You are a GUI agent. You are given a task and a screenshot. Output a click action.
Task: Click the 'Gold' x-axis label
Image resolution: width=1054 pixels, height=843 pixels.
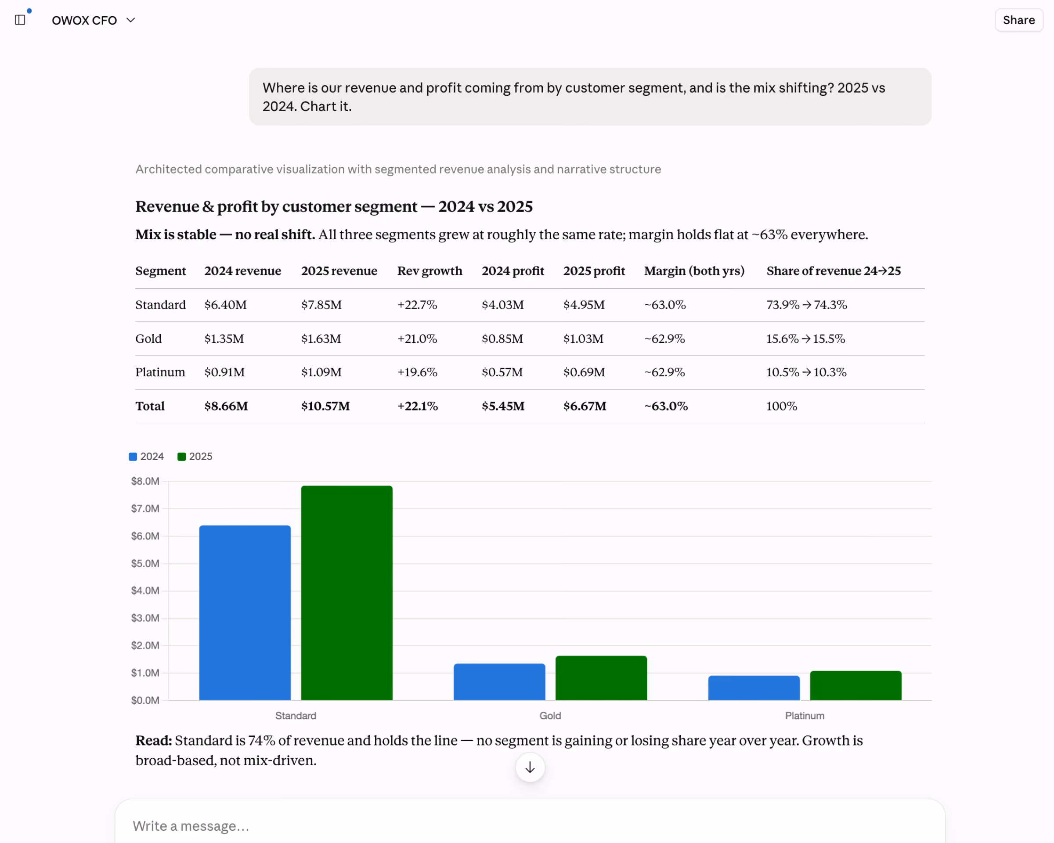pos(550,715)
